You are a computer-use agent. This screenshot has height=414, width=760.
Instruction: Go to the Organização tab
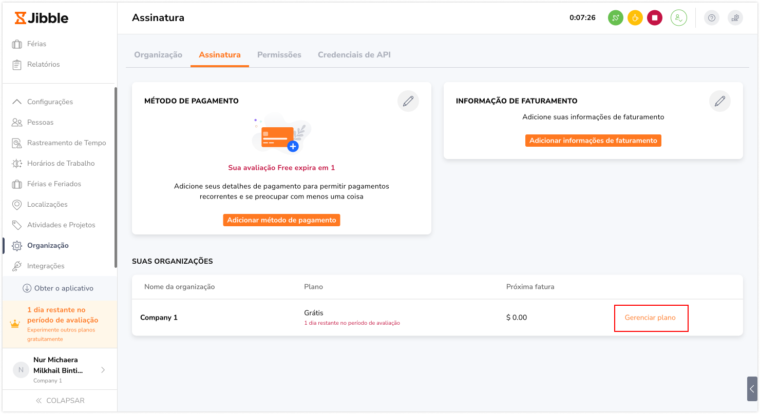point(158,55)
